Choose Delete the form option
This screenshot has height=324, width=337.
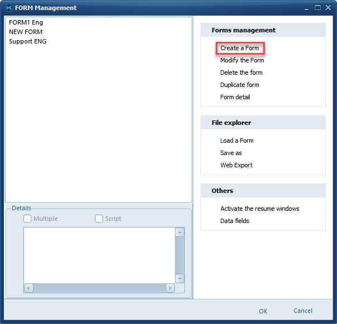(x=241, y=72)
